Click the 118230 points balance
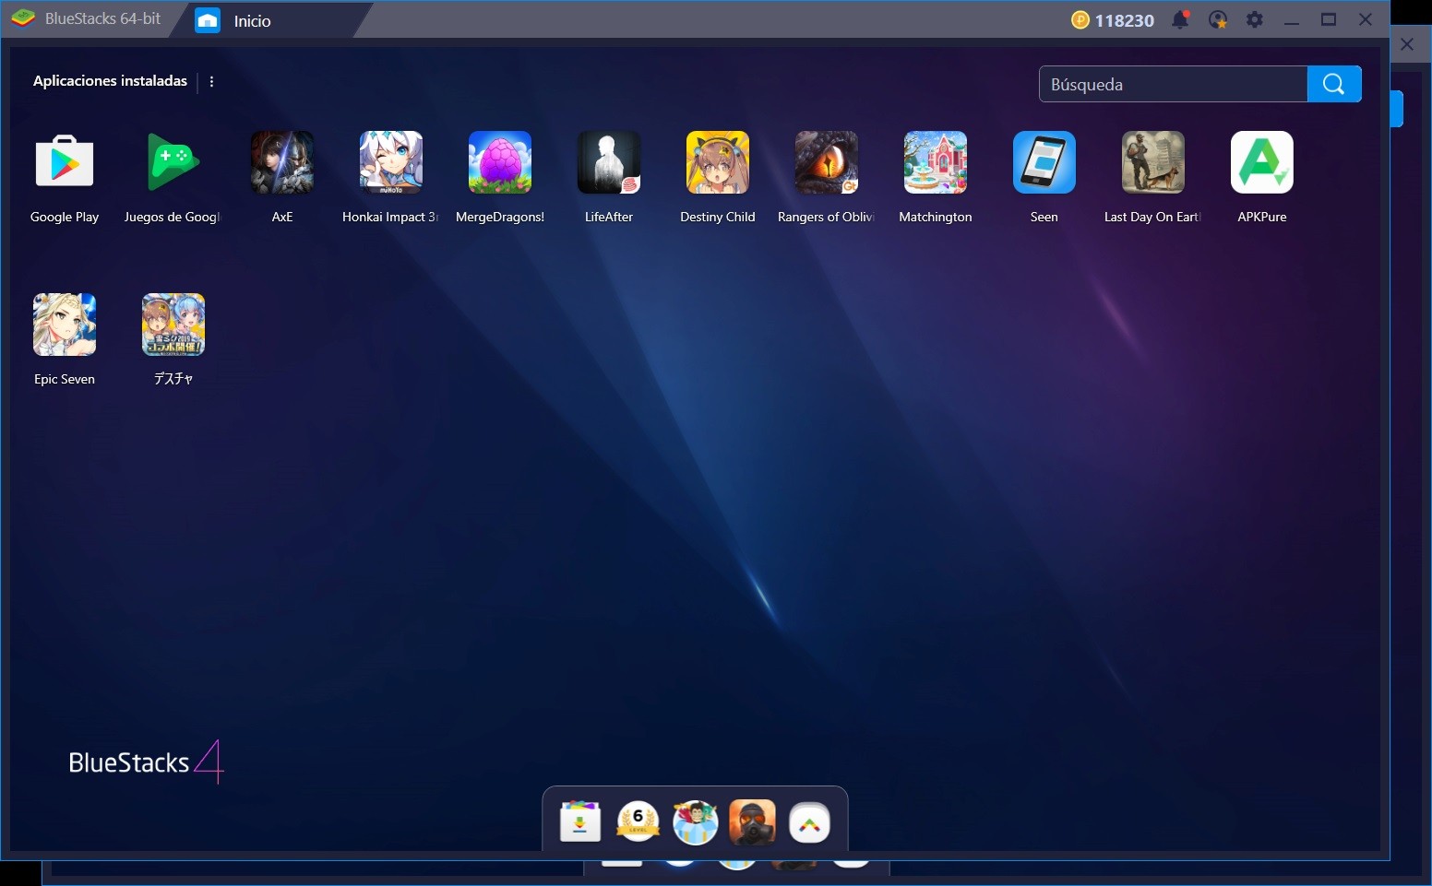 (x=1124, y=20)
